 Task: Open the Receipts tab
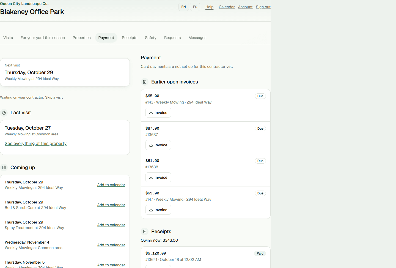(x=130, y=38)
